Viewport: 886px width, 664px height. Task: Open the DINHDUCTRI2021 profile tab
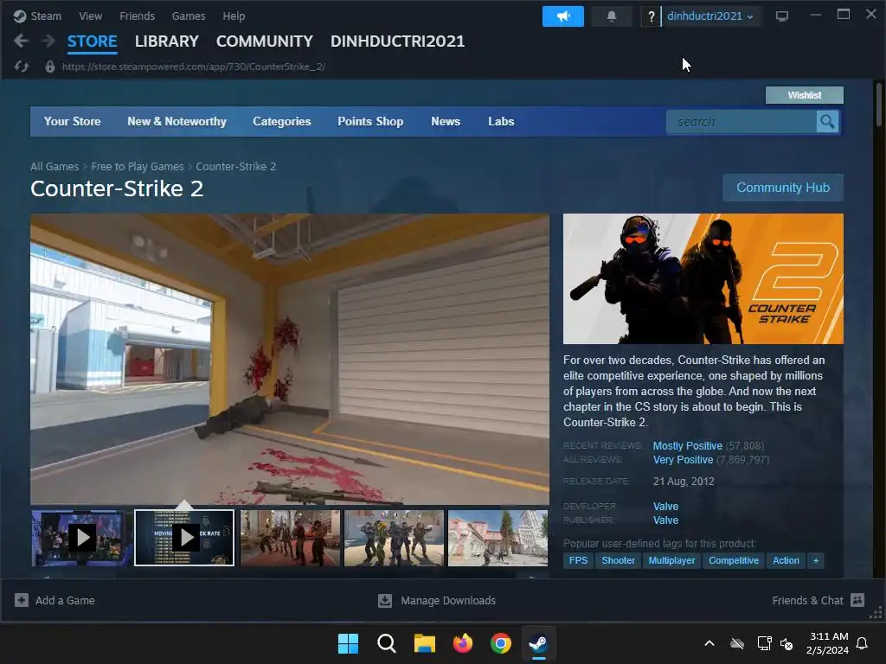coord(397,41)
